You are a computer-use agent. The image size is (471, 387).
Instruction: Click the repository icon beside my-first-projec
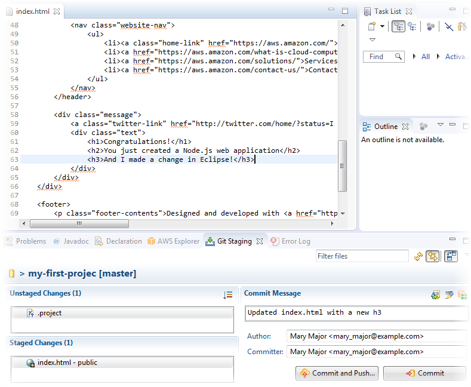(12, 274)
